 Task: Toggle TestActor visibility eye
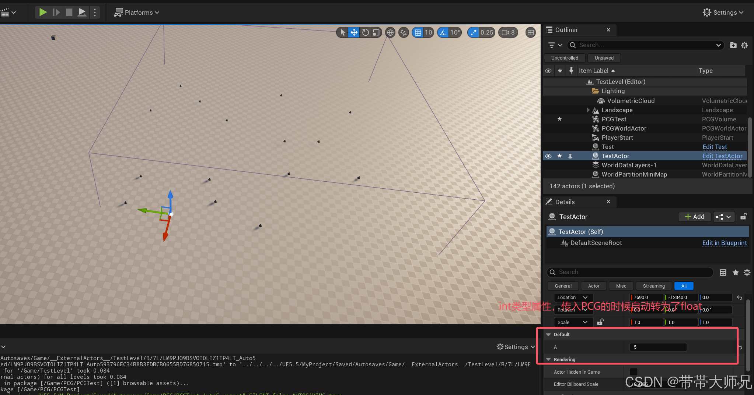point(548,156)
